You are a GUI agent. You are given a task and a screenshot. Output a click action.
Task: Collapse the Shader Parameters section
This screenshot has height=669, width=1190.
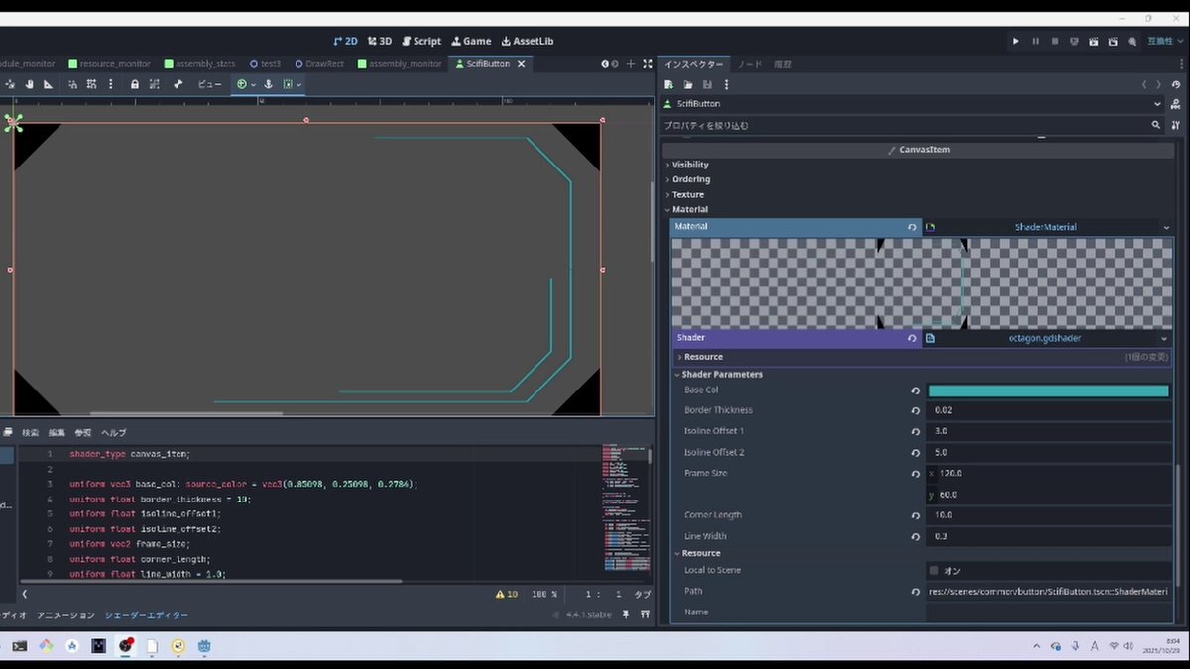(721, 375)
